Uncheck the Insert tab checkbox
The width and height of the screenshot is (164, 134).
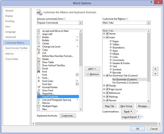pos(107,37)
